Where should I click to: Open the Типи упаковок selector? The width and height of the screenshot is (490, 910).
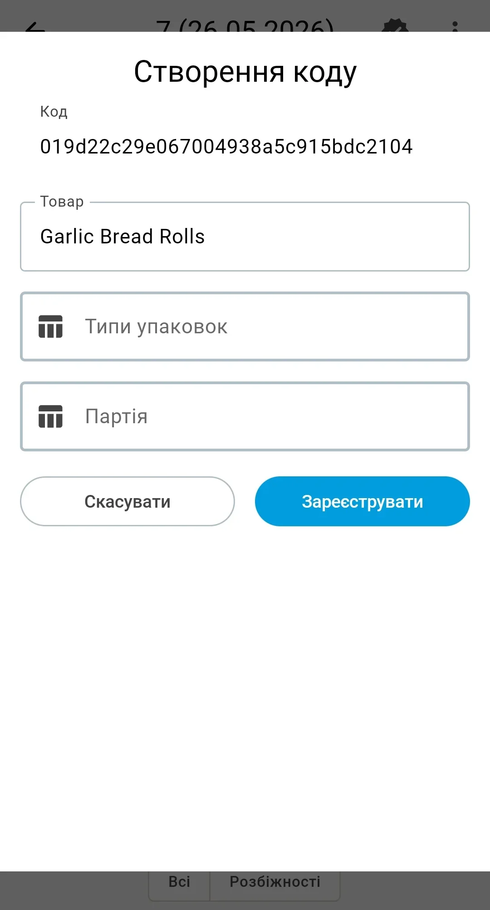245,326
